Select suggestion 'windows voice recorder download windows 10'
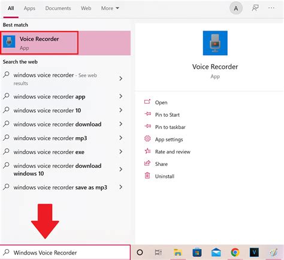284x260 pixels. click(65, 170)
